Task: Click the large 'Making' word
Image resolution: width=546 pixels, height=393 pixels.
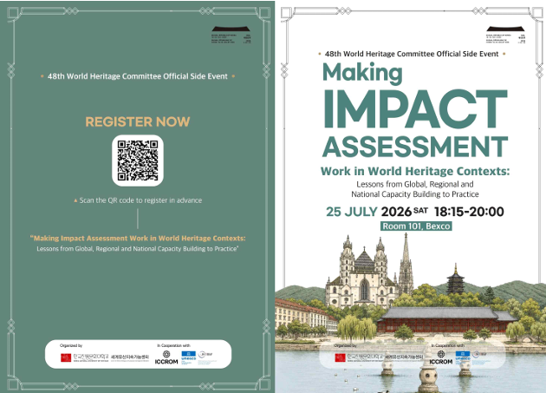Action: [362, 73]
